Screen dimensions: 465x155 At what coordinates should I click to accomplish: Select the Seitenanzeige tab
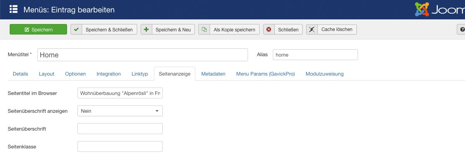174,74
